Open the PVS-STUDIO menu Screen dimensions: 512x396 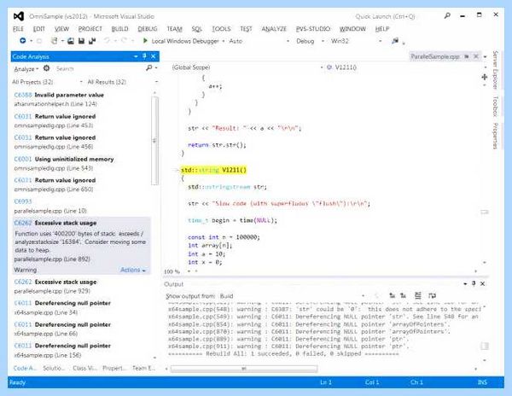tap(313, 29)
